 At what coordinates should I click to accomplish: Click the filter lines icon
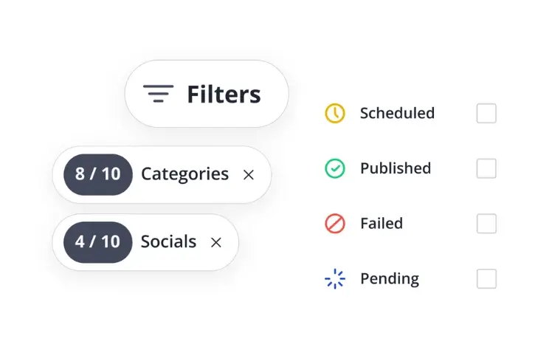pos(158,95)
